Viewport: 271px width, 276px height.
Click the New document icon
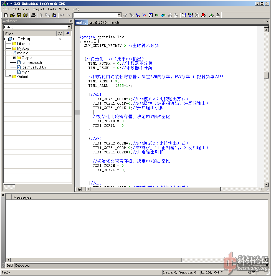coord(6,15)
